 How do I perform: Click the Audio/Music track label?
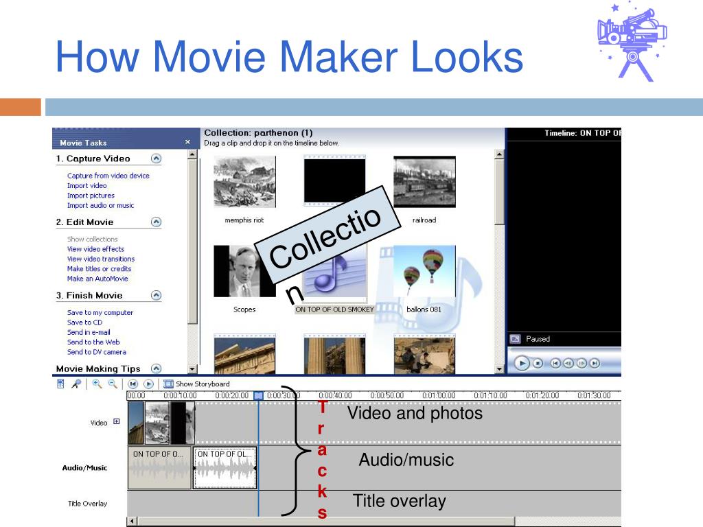tap(84, 468)
